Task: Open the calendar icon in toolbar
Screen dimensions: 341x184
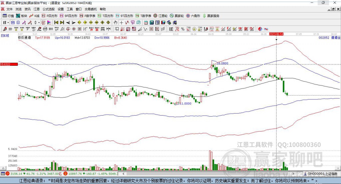Action: [146, 23]
